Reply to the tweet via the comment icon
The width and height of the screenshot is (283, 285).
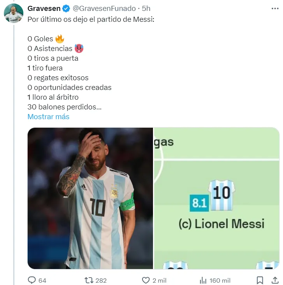point(32,280)
